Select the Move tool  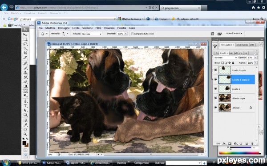(25, 35)
